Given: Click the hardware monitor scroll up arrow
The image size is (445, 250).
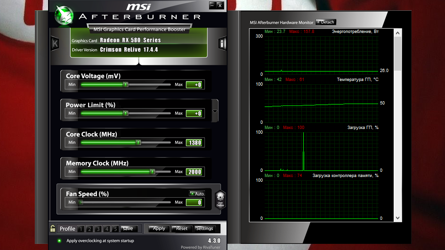Looking at the screenshot, I should [397, 33].
